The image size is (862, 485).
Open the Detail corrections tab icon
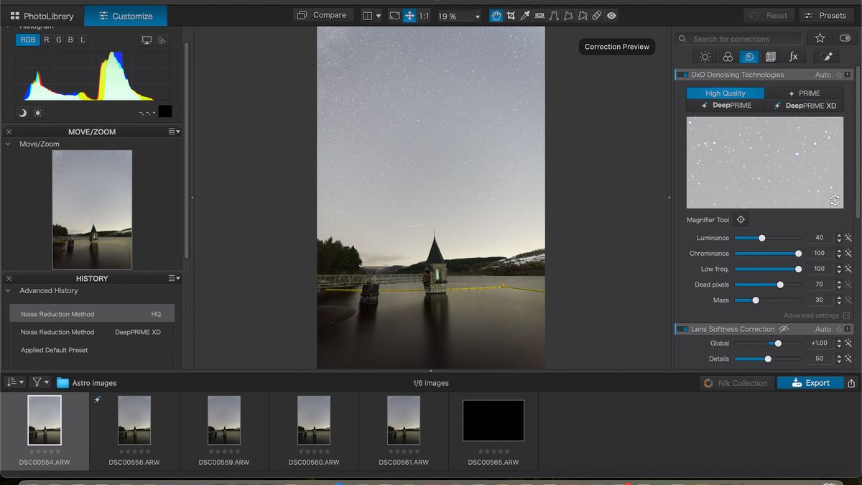pyautogui.click(x=749, y=57)
